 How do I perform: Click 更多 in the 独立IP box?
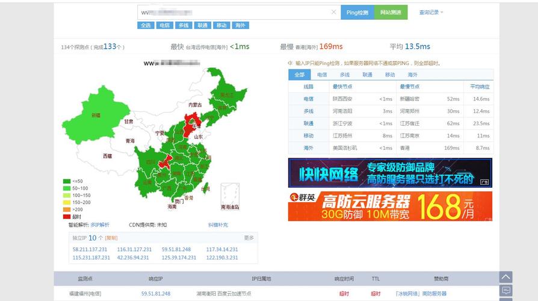249,238
